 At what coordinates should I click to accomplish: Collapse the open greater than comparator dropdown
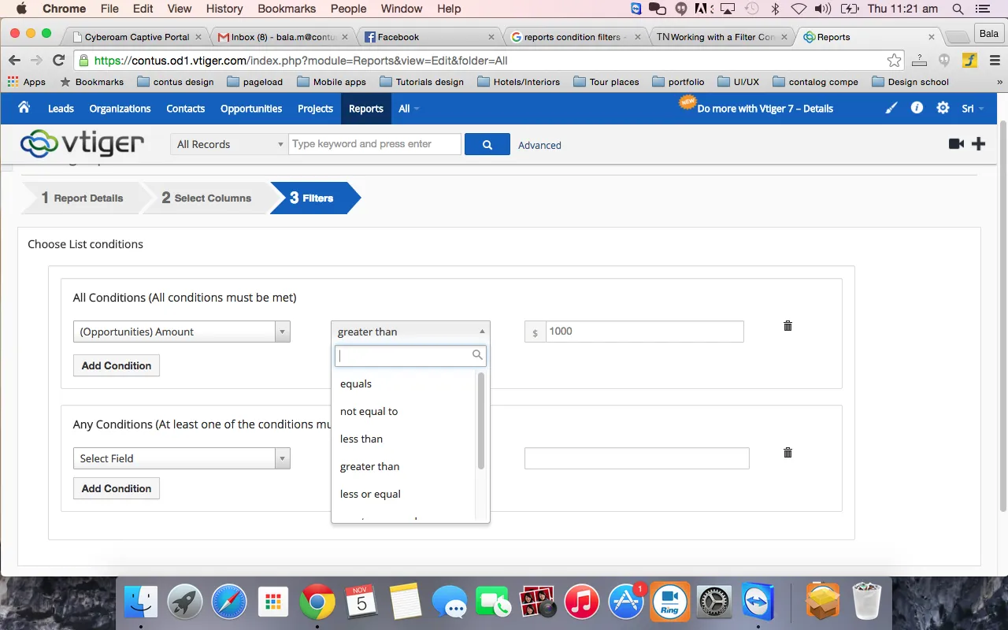410,332
